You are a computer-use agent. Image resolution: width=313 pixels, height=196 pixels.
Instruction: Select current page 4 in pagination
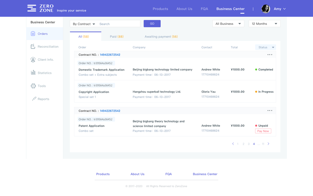pyautogui.click(x=254, y=144)
